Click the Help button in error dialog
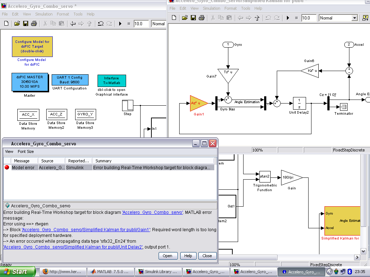This screenshot has height=277, width=370. click(188, 256)
